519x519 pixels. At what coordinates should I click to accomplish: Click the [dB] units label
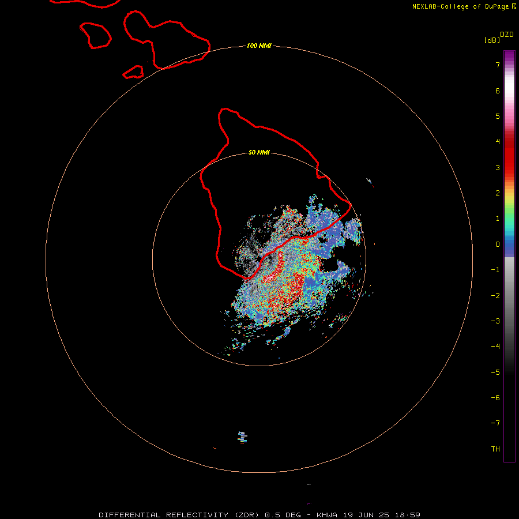click(492, 40)
